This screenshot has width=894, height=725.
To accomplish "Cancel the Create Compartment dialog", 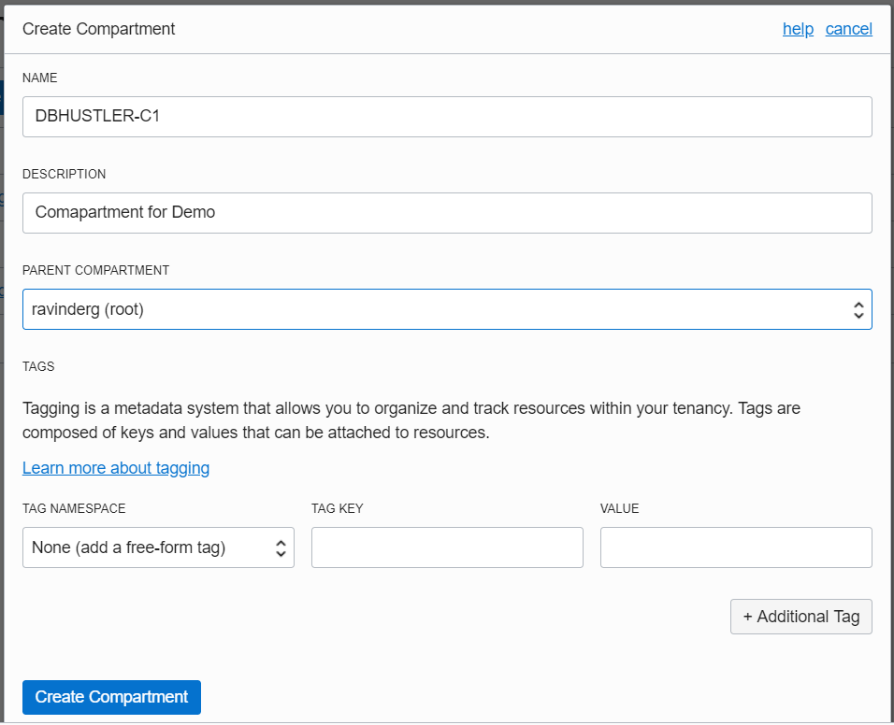I will pyautogui.click(x=848, y=29).
